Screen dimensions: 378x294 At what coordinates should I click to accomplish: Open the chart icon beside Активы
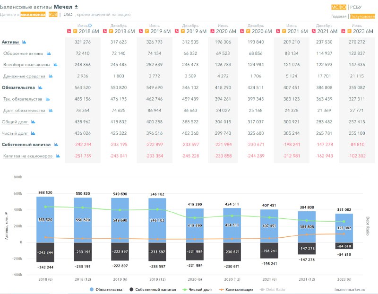pos(24,42)
